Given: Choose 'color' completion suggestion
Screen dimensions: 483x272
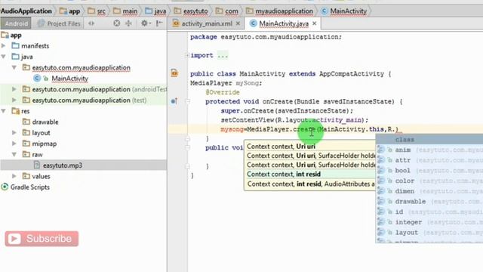Looking at the screenshot, I should 429,181.
